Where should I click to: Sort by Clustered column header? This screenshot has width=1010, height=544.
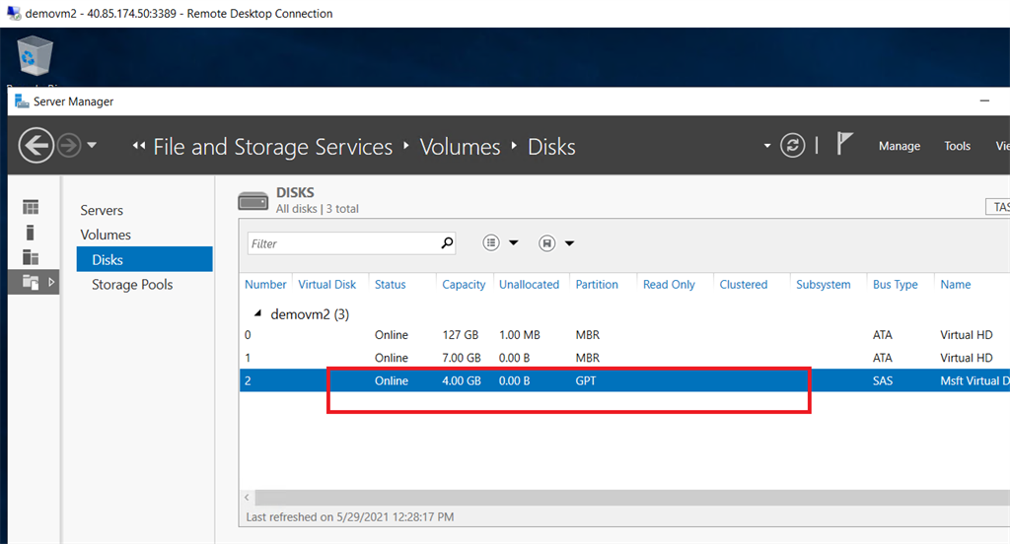point(744,284)
